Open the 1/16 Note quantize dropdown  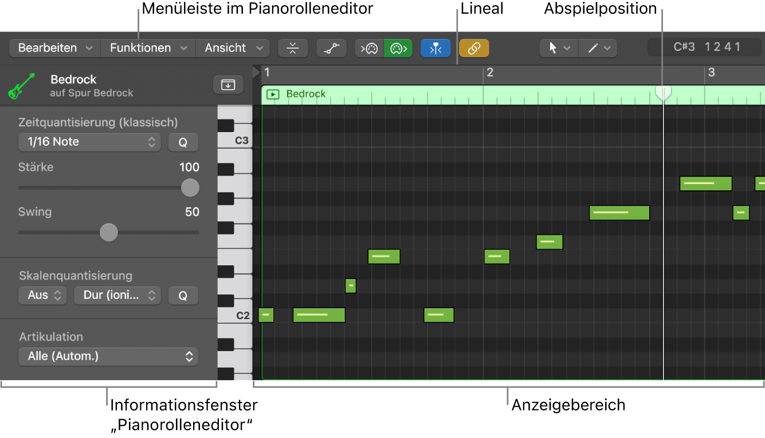click(89, 142)
